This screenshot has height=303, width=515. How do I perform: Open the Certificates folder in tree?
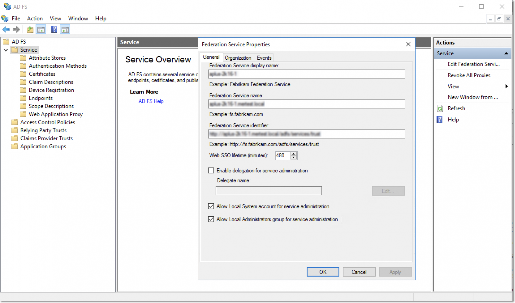pos(42,74)
